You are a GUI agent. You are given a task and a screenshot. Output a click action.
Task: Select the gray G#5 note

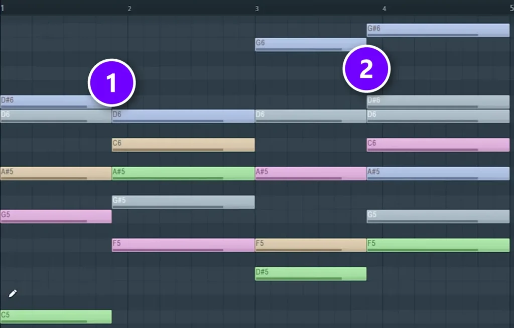[183, 202]
